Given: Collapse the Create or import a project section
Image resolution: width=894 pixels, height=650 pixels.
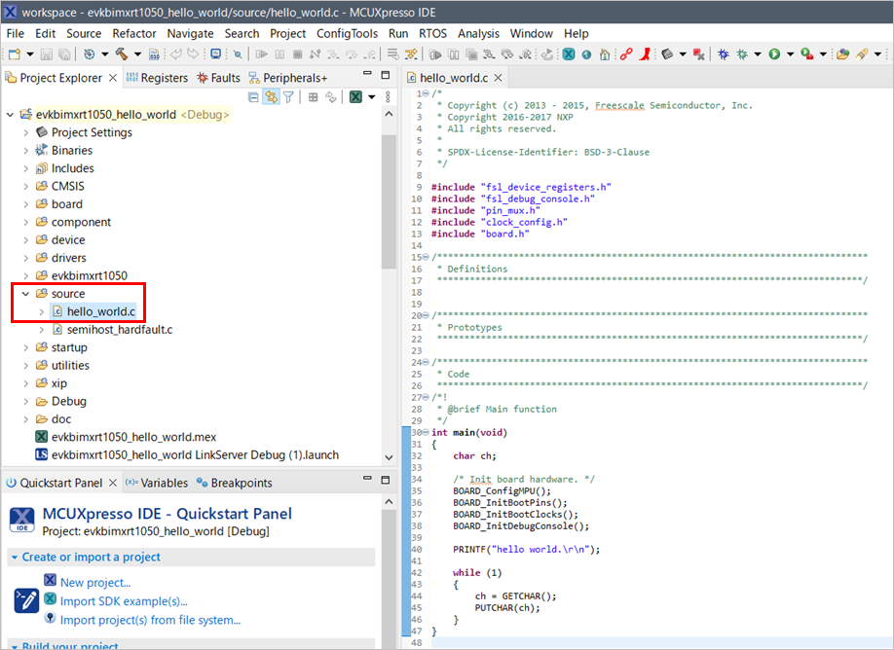Looking at the screenshot, I should [15, 558].
